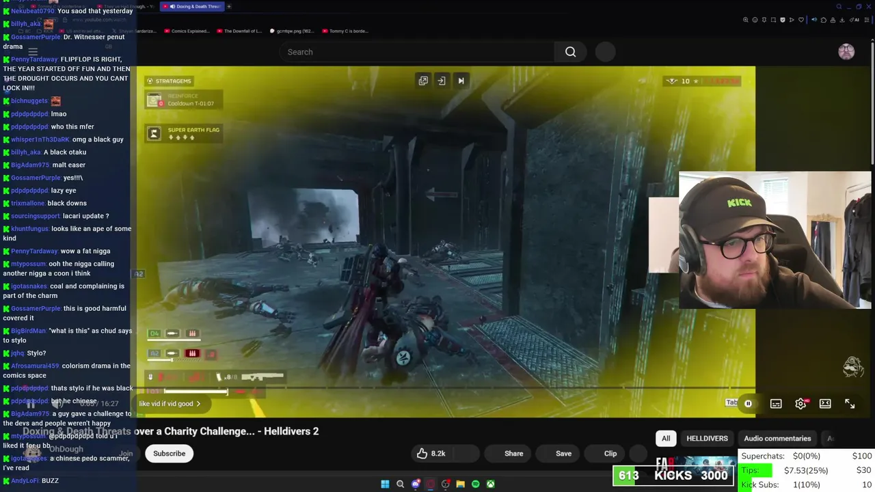The image size is (875, 492).
Task: Open Windows taskbar search
Action: [400, 484]
